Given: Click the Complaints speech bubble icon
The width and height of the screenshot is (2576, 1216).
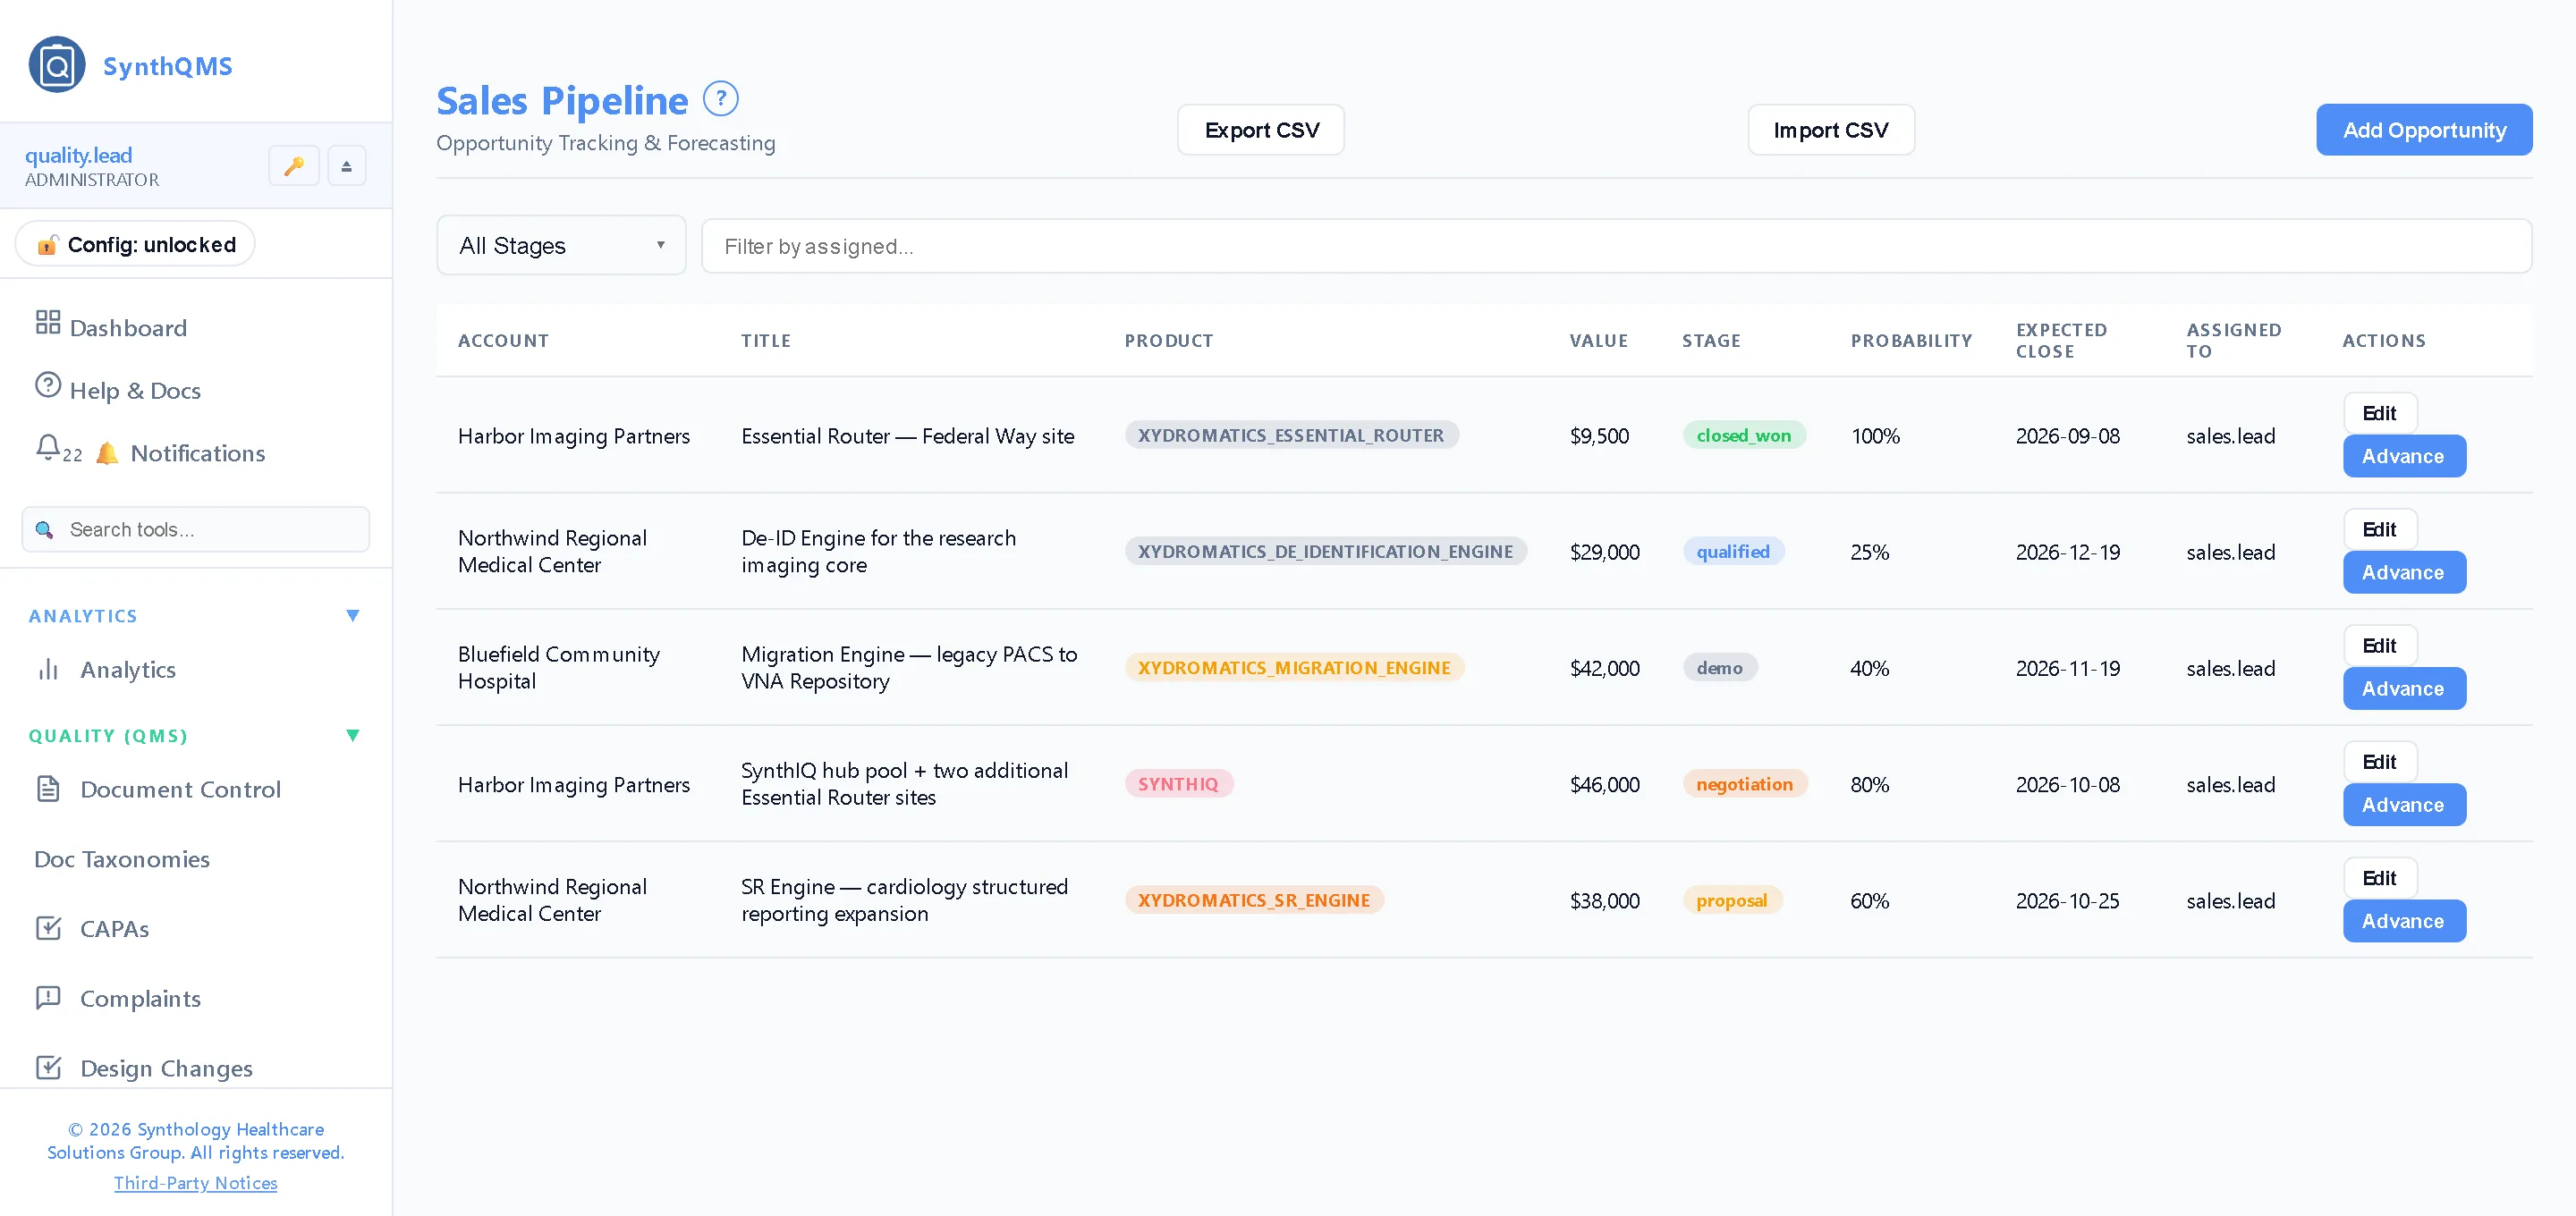Looking at the screenshot, I should pyautogui.click(x=48, y=998).
